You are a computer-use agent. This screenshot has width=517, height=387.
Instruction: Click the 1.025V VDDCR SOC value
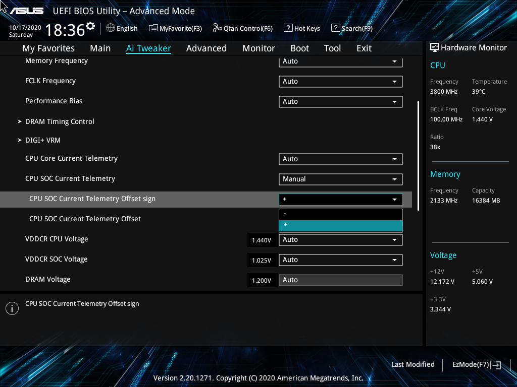(x=262, y=261)
